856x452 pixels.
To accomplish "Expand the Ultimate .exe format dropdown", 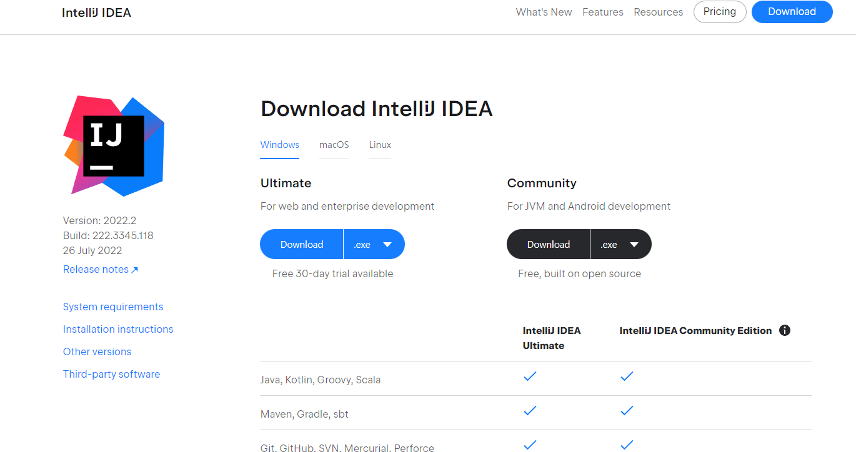I will [374, 244].
